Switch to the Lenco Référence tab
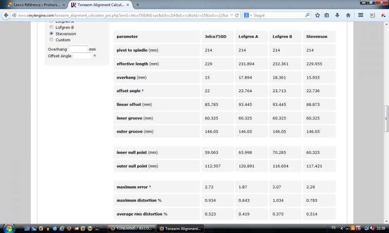Viewport: 389px width, 233px height. point(36,5)
